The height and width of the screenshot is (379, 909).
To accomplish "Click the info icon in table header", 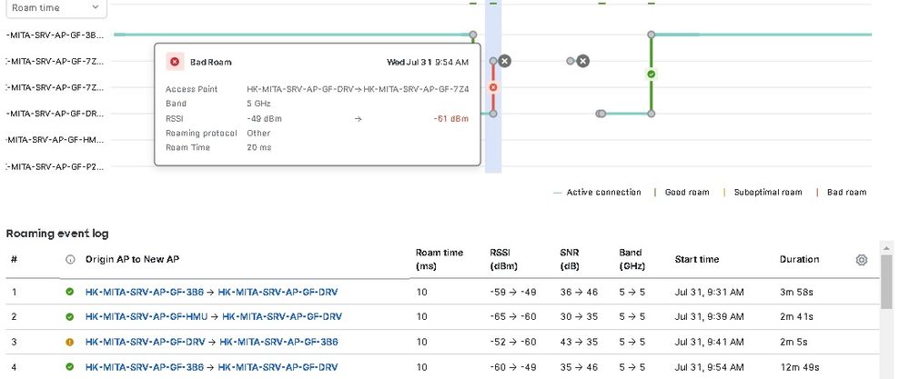I will 70,260.
